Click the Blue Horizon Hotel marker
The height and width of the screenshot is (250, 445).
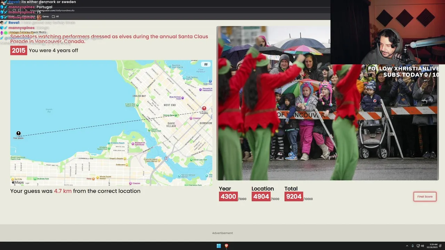coord(183,98)
